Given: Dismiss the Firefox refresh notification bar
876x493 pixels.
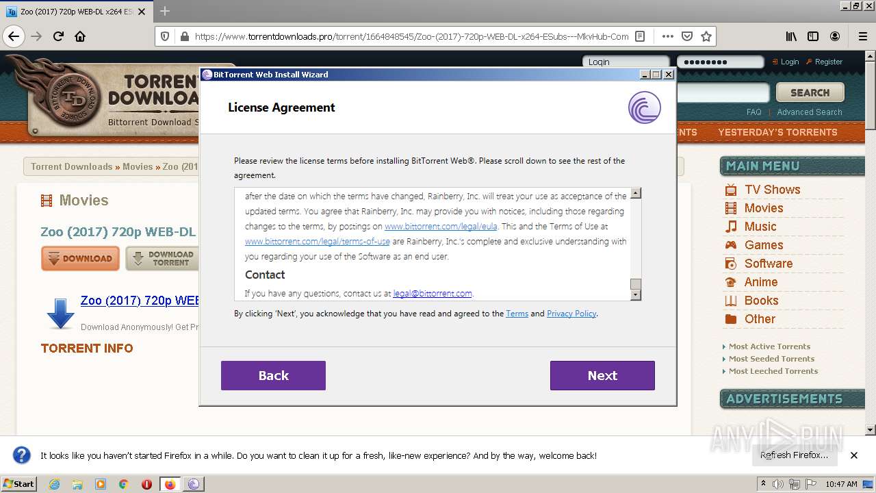Looking at the screenshot, I should pos(853,455).
